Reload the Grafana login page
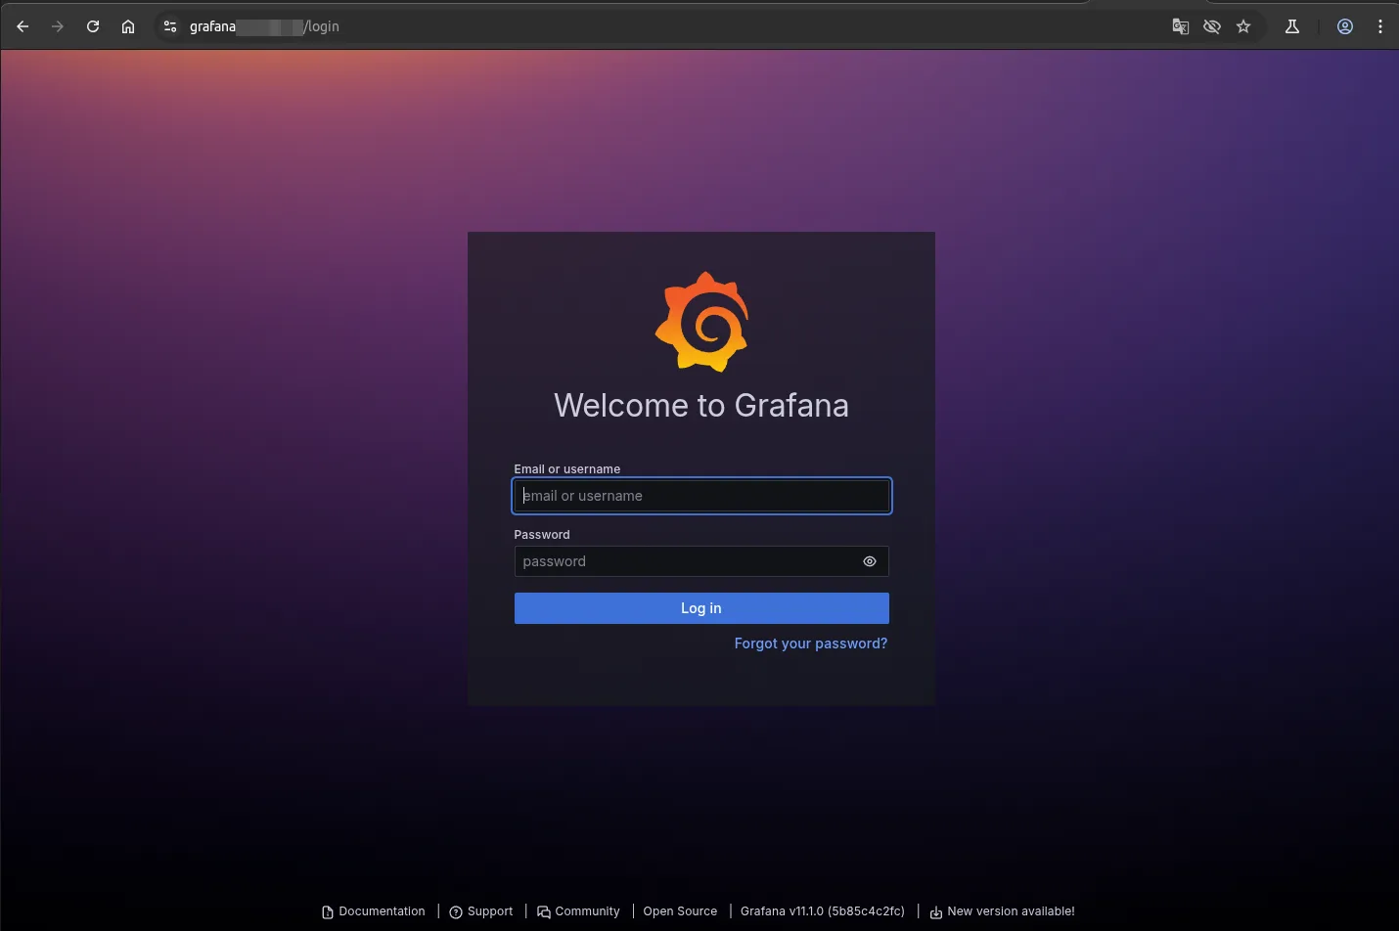1399x931 pixels. pos(93,26)
